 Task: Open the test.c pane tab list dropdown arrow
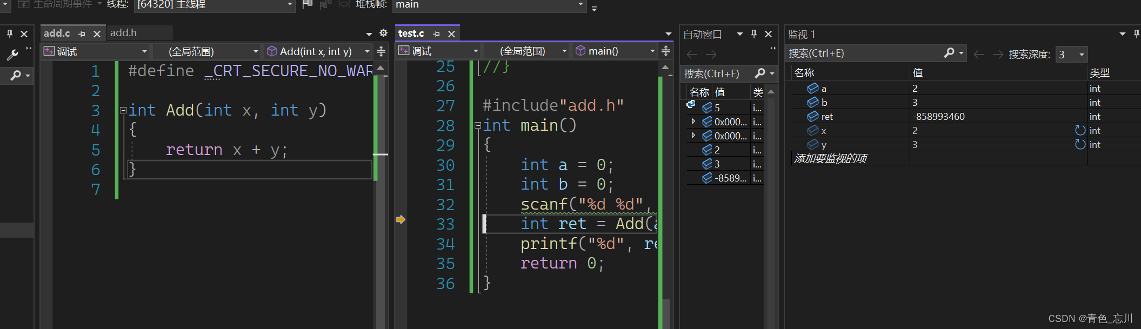[x=669, y=34]
